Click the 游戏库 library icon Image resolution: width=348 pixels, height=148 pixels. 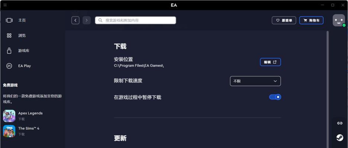pos(9,51)
